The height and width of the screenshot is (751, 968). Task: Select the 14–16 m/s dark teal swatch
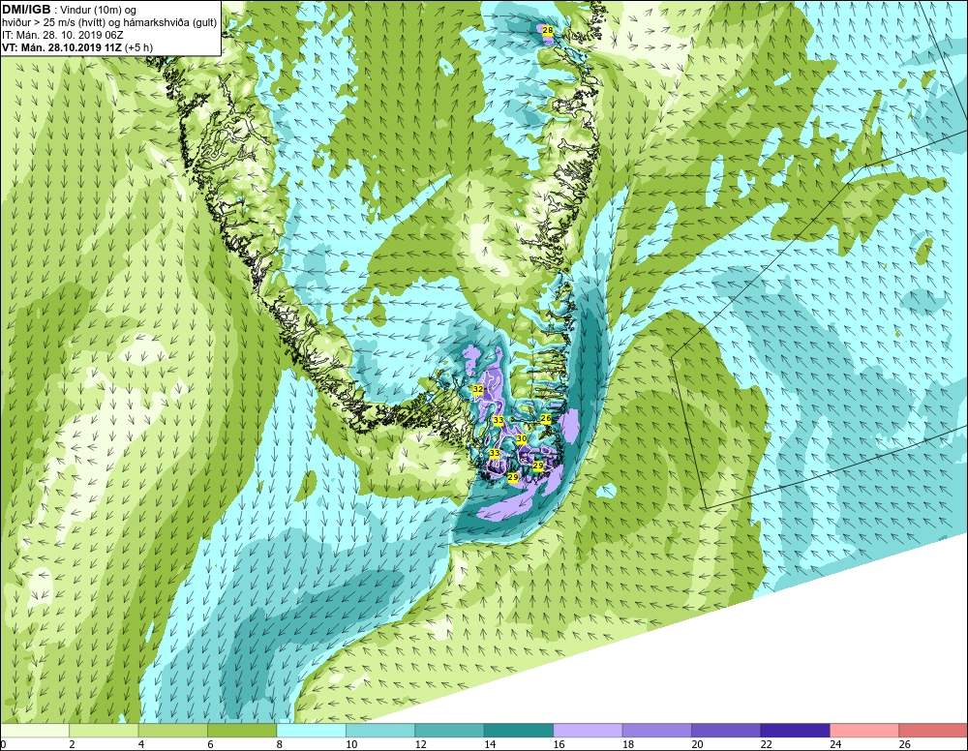point(519,731)
